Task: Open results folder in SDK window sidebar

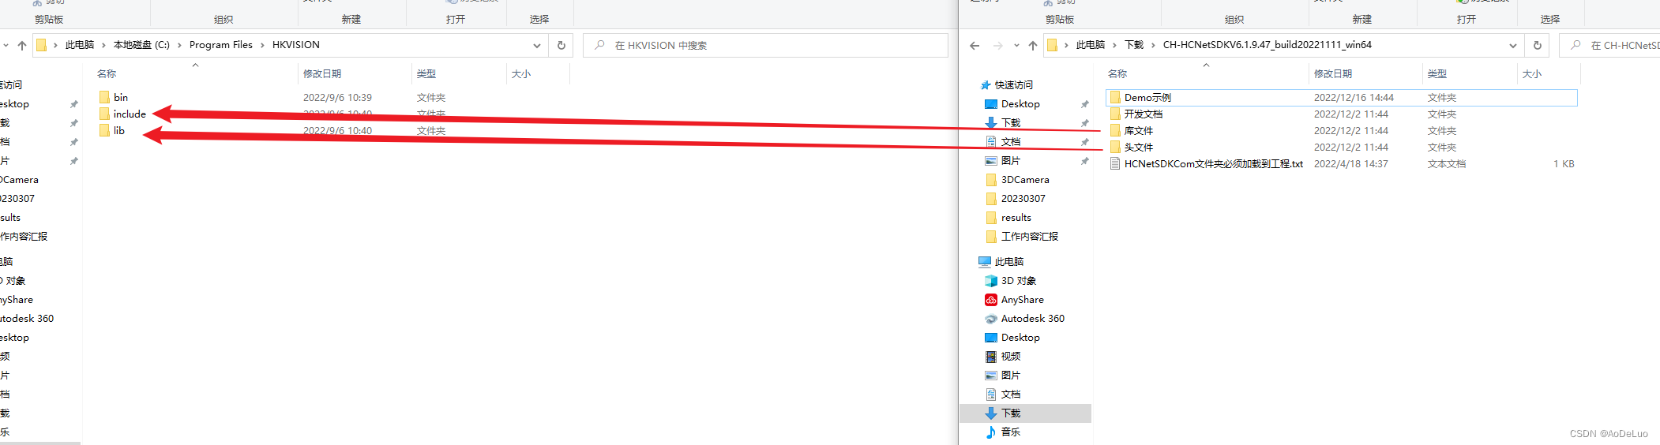Action: tap(1016, 217)
